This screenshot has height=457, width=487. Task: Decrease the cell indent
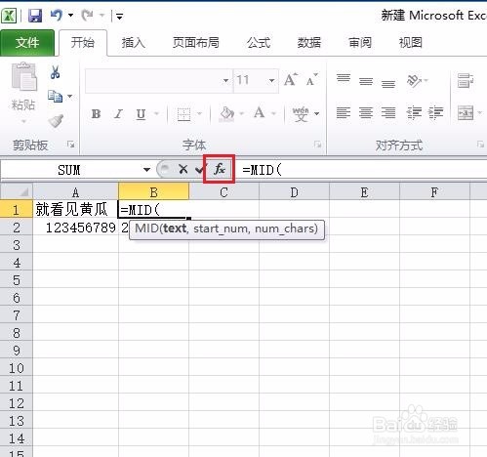414,113
